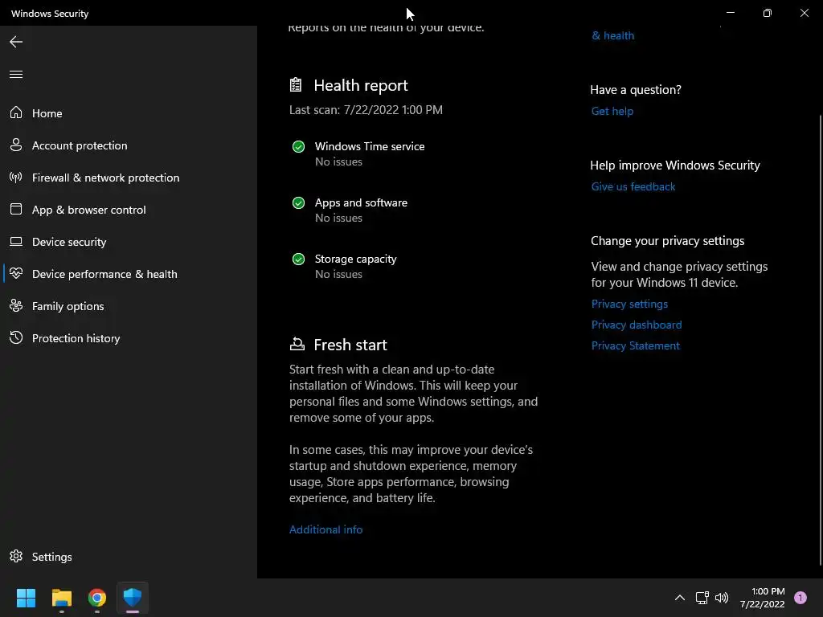Click Apps and software green checkmark
Viewport: 823px width, 617px height.
(298, 202)
